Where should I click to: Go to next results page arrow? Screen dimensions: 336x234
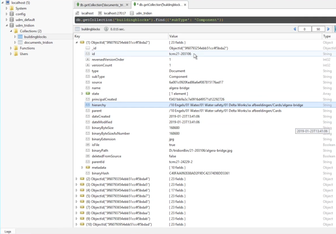pos(329,29)
